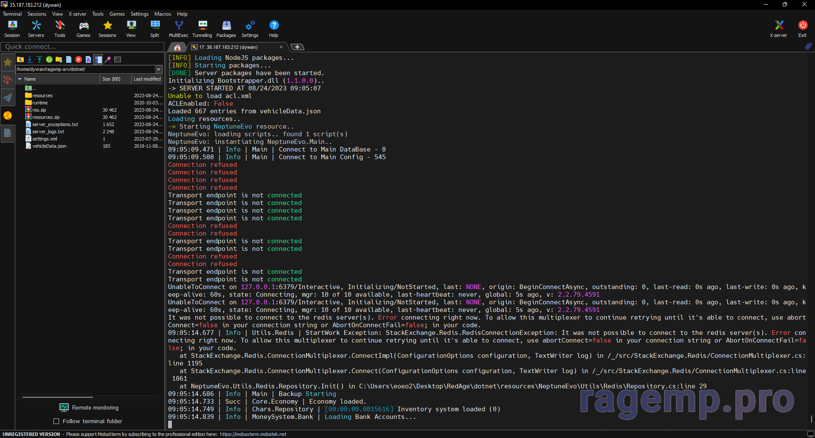Click the Name column sort arrow
This screenshot has width=815, height=438.
pos(20,79)
